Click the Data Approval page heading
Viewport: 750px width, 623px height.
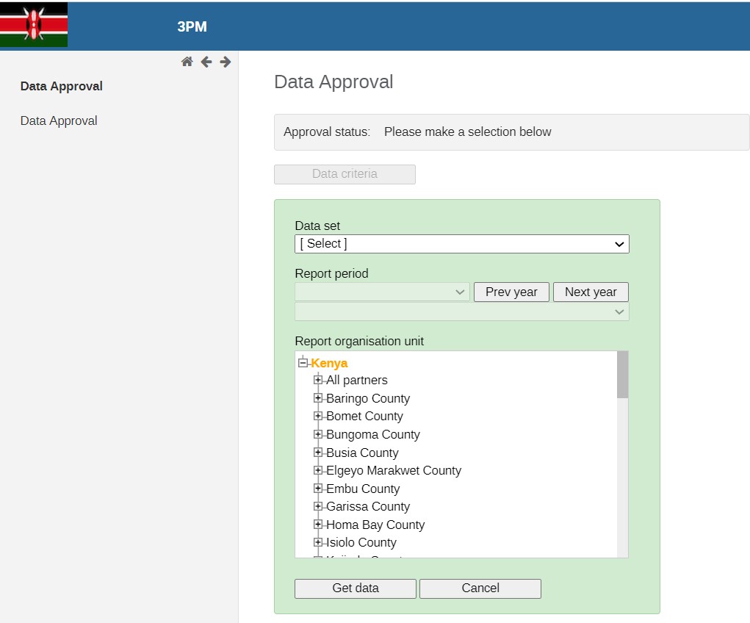tap(333, 82)
